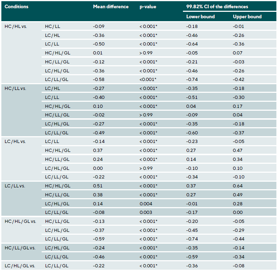This screenshot has width=278, height=272.
Task: Select the LC/HL/GL vs. row group label
Action: click(x=20, y=266)
